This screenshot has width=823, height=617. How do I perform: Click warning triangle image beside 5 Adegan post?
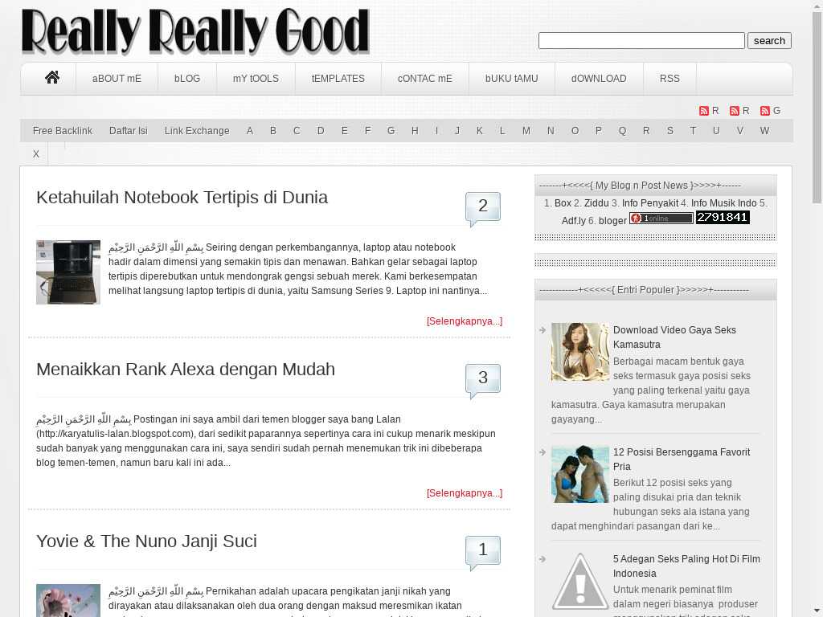click(579, 582)
